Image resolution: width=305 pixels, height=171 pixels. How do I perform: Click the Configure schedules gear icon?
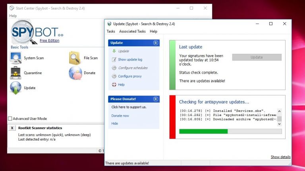(x=114, y=68)
